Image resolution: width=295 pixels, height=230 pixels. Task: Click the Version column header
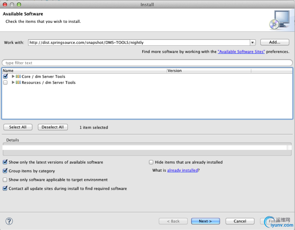[x=209, y=71]
